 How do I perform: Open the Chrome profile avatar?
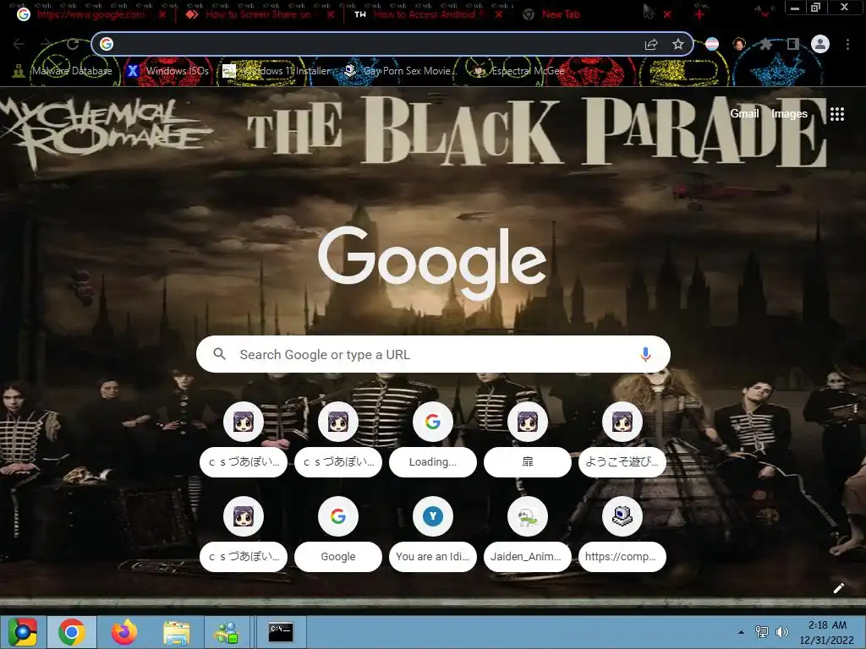pos(820,44)
